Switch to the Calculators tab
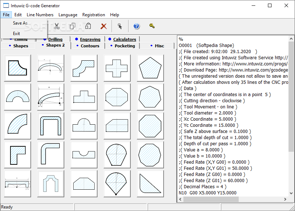Viewport: 295px width, 211px height. 122,39
